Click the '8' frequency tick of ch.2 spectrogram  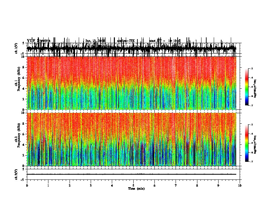[x=24, y=124]
